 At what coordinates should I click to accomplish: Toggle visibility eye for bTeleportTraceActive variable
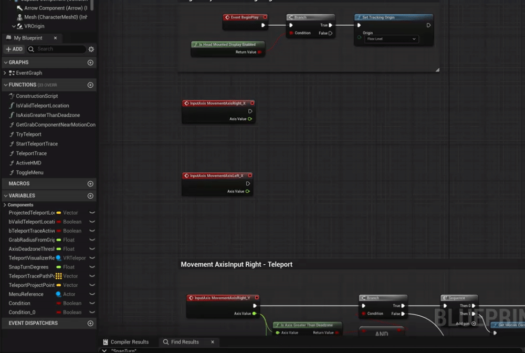point(92,231)
